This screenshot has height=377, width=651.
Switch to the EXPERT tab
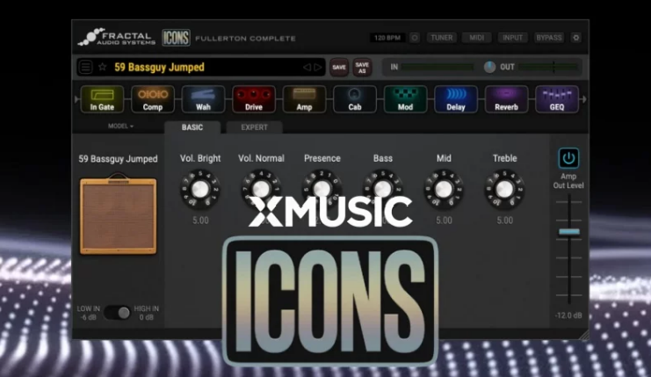pos(255,127)
